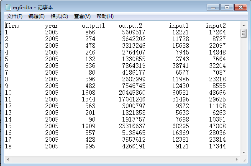Screen dimensions: 251x166
Task: Click the 'firm' column header text
Action: point(12,26)
